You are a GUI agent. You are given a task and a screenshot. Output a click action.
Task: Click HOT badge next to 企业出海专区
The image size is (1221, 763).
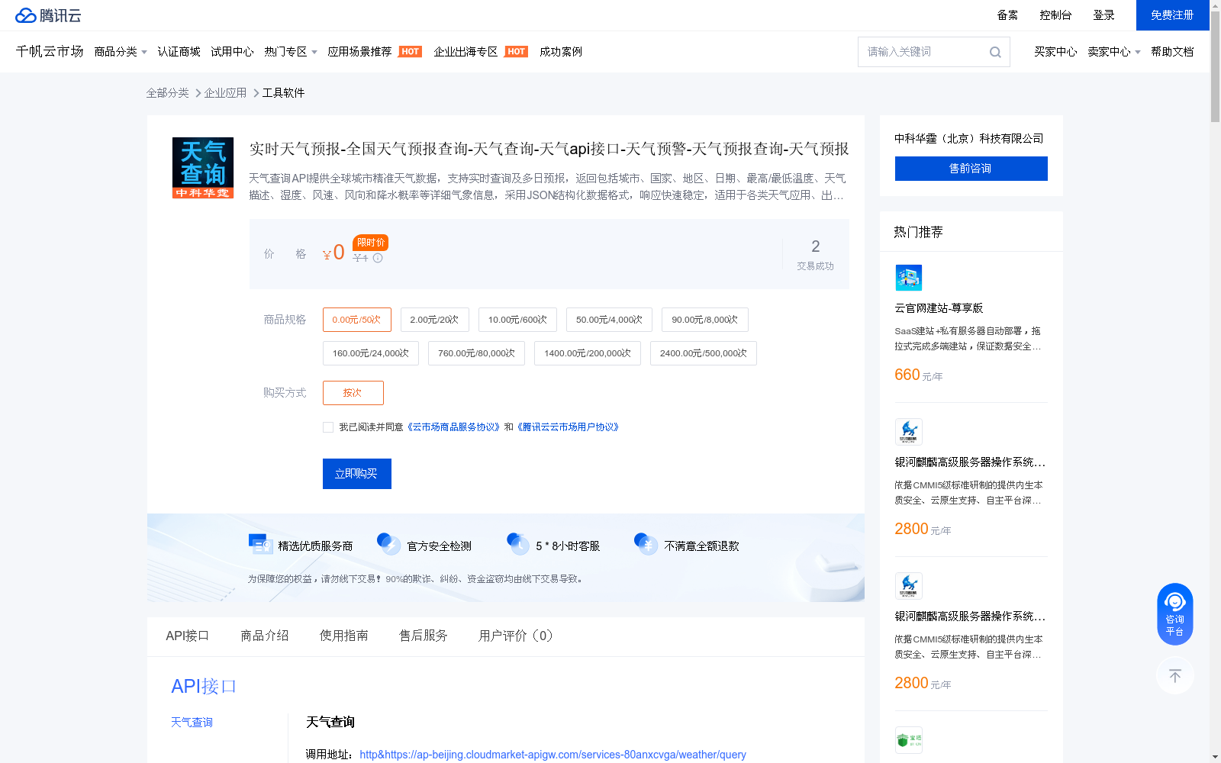click(517, 52)
